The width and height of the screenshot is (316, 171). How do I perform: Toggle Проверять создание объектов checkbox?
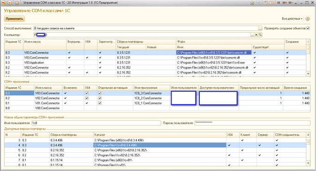[x=308, y=29]
